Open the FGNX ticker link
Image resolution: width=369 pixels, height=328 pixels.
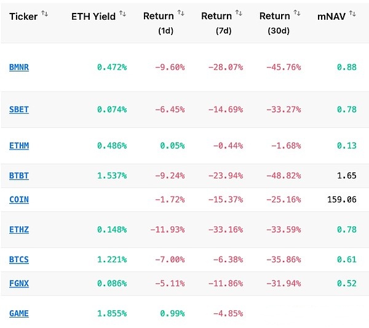click(x=19, y=284)
